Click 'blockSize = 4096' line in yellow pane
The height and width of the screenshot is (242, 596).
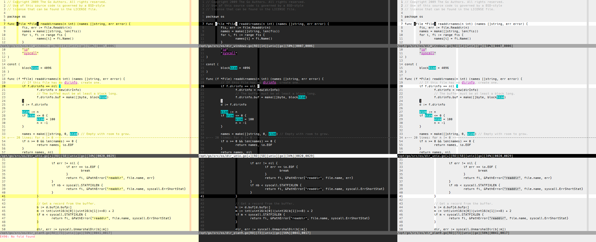click(x=37, y=68)
